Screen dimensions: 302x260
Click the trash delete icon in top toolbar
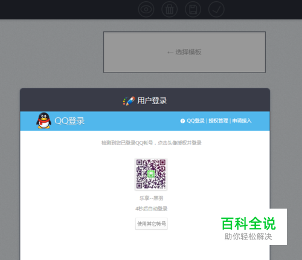(170, 9)
